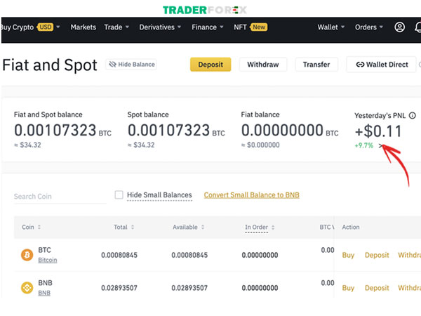Click Withdraw in the BNB row
The width and height of the screenshot is (421, 316).
410,288
